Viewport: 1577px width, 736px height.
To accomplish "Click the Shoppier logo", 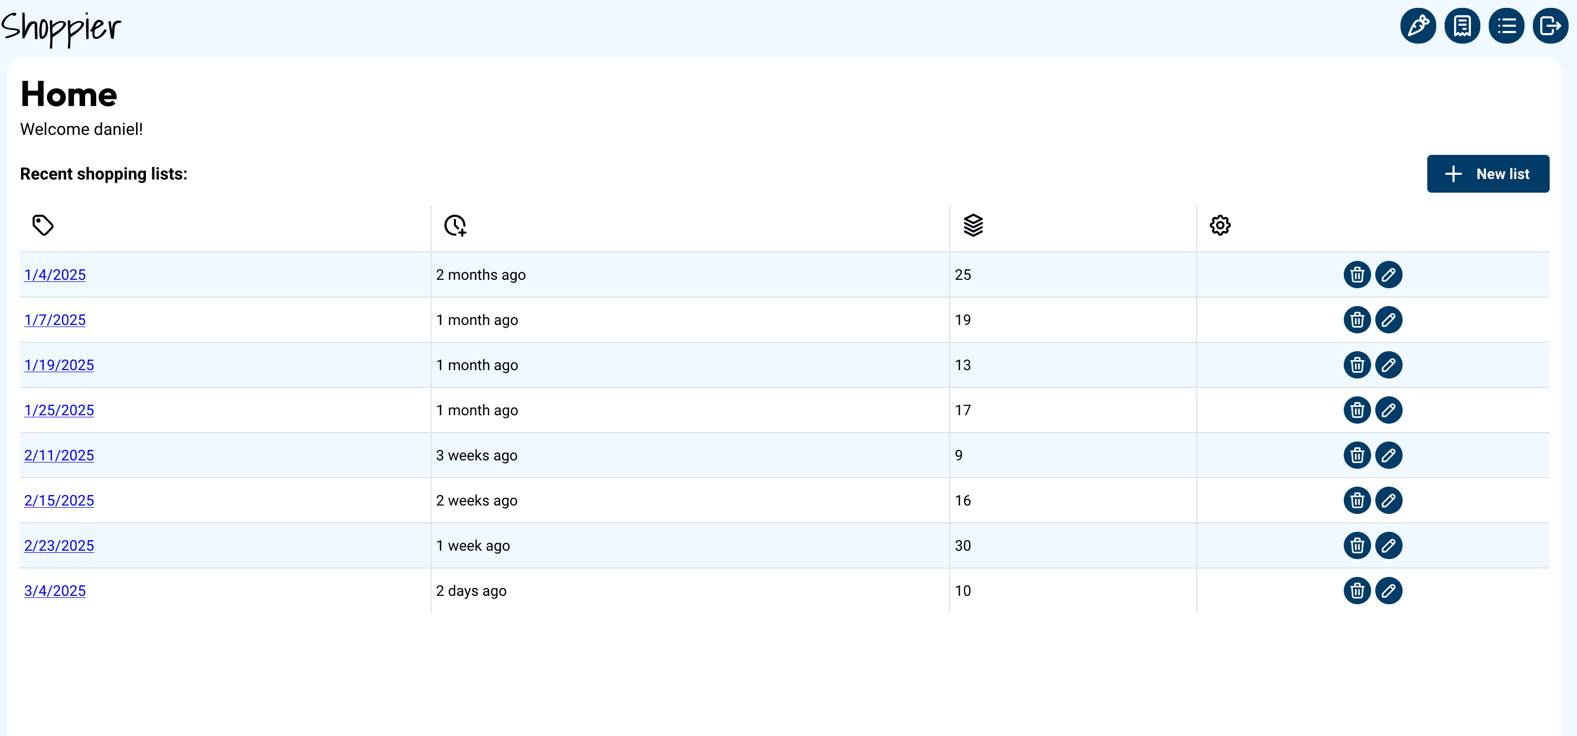I will click(61, 27).
